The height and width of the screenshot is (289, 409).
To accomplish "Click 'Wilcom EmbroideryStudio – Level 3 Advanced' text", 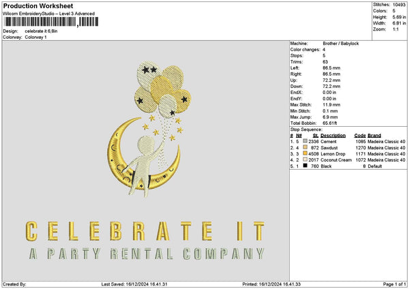I will [48, 14].
